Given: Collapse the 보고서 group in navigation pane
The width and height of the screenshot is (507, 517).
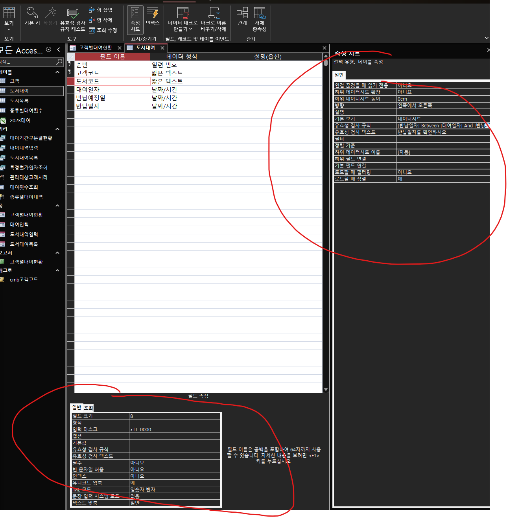Looking at the screenshot, I should [57, 253].
